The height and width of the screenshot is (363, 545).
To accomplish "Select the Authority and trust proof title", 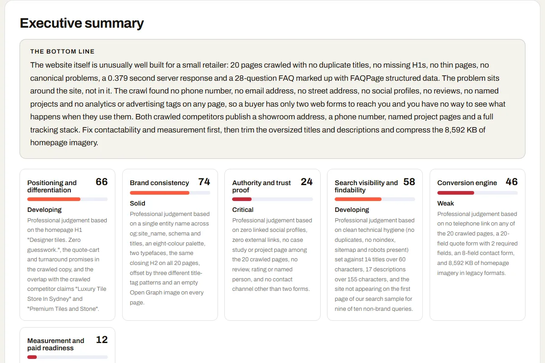I will [262, 186].
